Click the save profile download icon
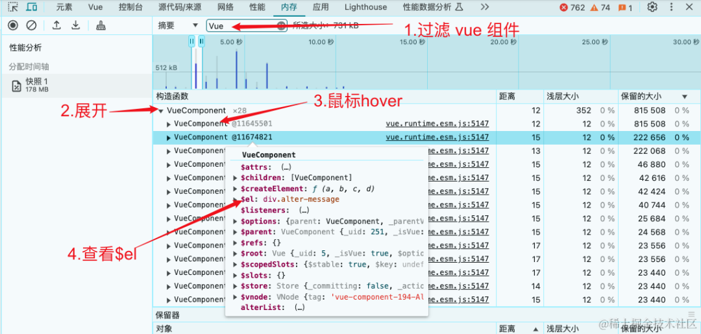The height and width of the screenshot is (334, 701). [x=76, y=25]
